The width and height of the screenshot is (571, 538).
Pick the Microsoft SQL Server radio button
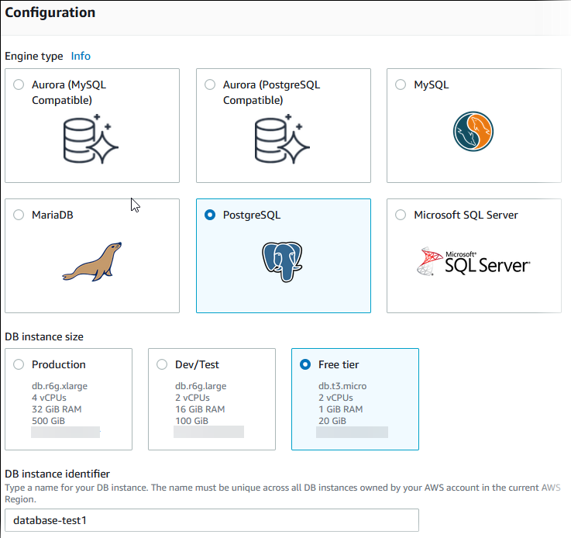point(401,216)
